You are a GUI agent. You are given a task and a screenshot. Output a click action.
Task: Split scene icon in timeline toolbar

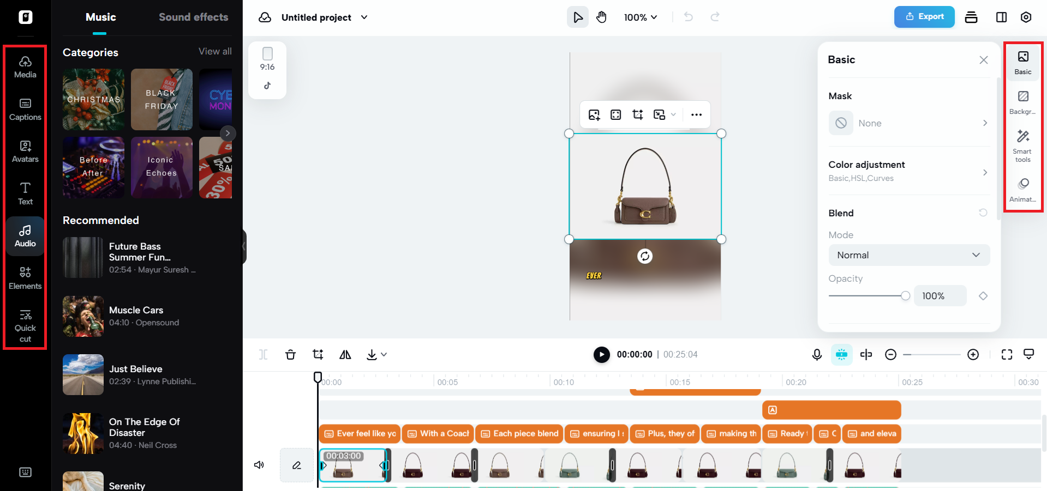(866, 355)
